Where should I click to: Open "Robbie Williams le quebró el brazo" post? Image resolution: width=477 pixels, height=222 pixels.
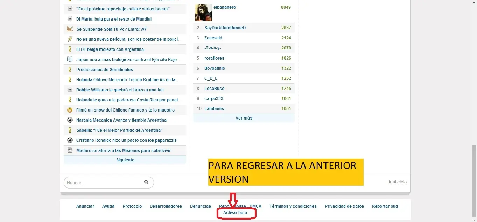tap(120, 90)
